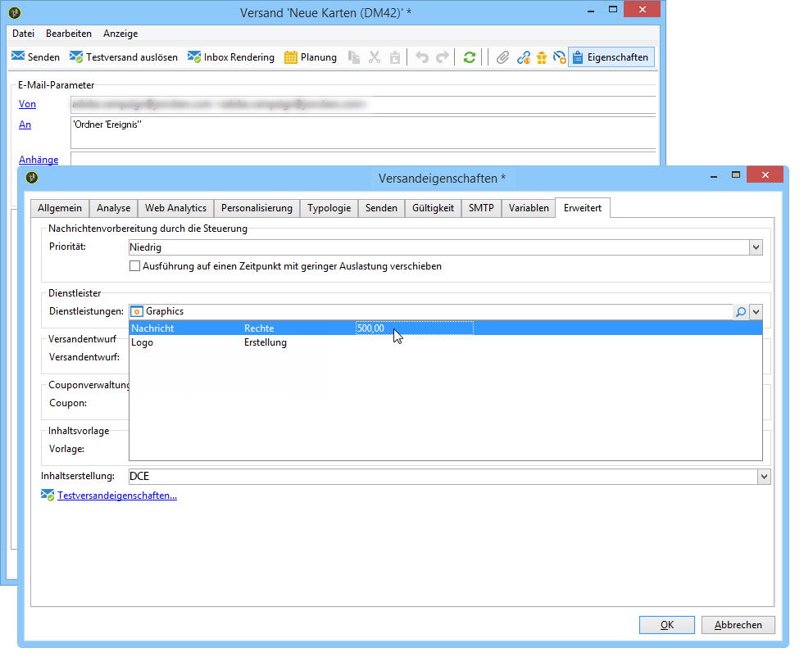Click the 500,00 value cell

click(x=415, y=328)
